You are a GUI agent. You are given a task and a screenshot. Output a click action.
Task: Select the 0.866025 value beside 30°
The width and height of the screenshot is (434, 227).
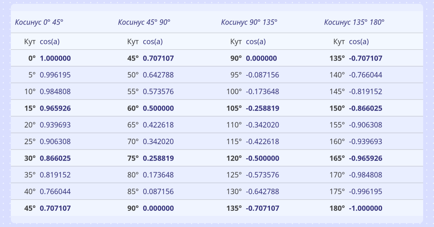pyautogui.click(x=55, y=159)
